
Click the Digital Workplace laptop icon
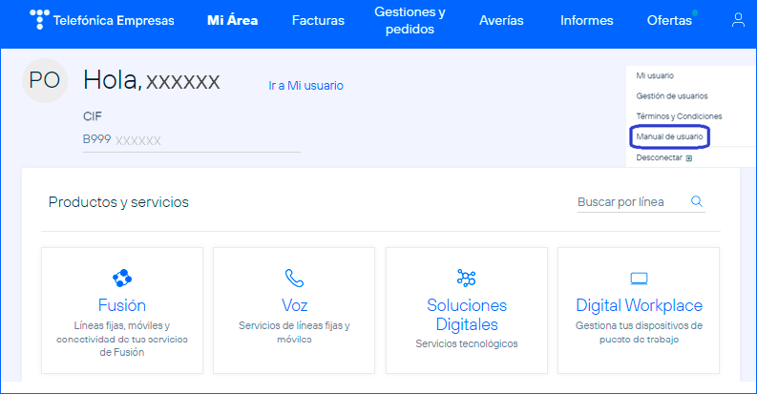pos(639,278)
